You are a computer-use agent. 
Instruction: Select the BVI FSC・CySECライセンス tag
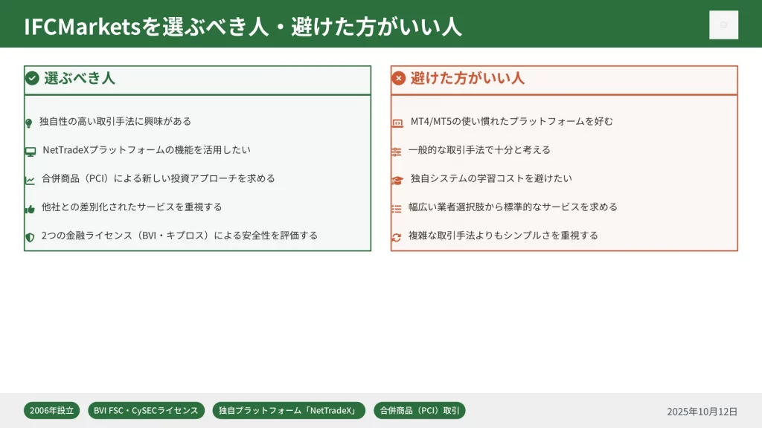(x=146, y=411)
